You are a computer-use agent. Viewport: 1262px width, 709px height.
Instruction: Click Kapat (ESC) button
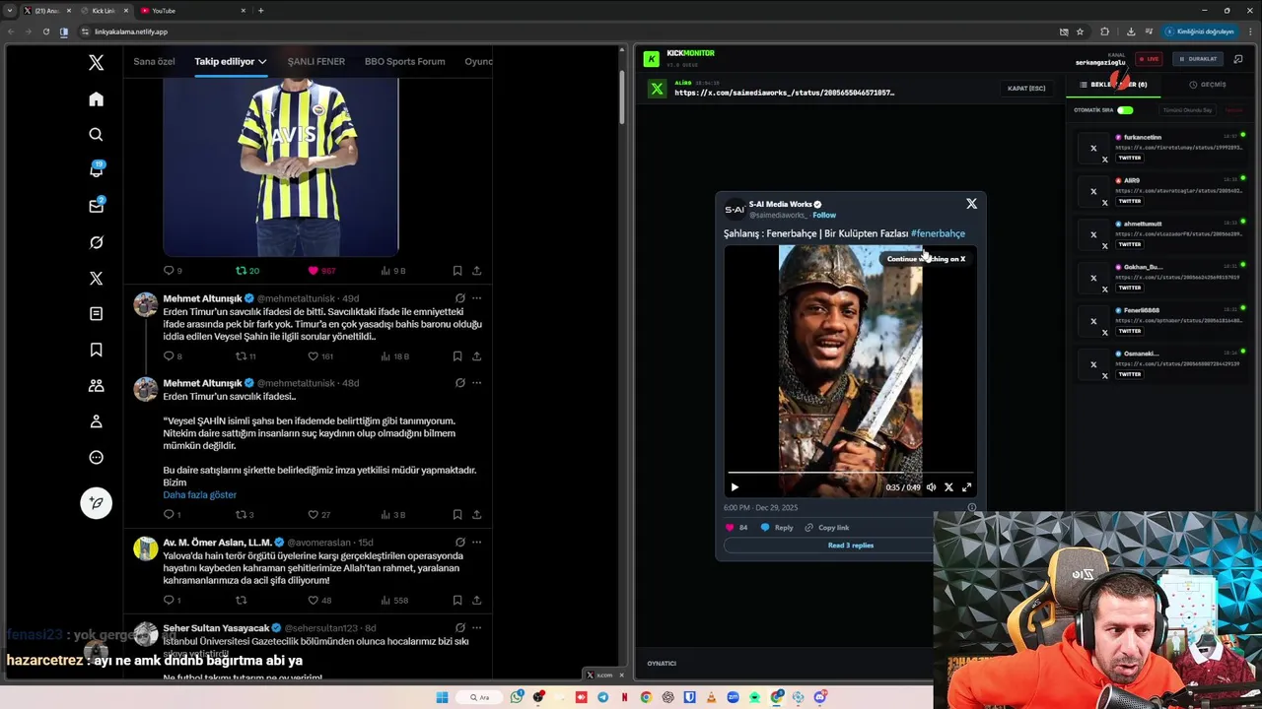click(1026, 89)
